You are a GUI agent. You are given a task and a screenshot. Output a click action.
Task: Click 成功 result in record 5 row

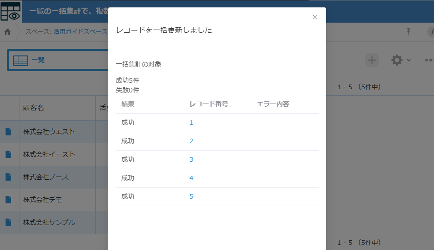128,196
